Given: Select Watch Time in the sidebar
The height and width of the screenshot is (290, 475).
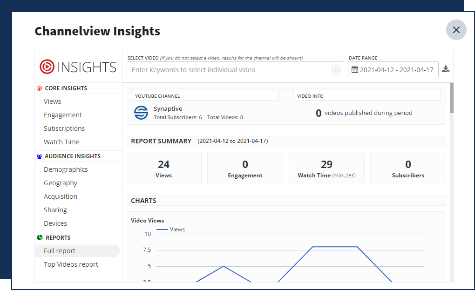Looking at the screenshot, I should click(61, 142).
